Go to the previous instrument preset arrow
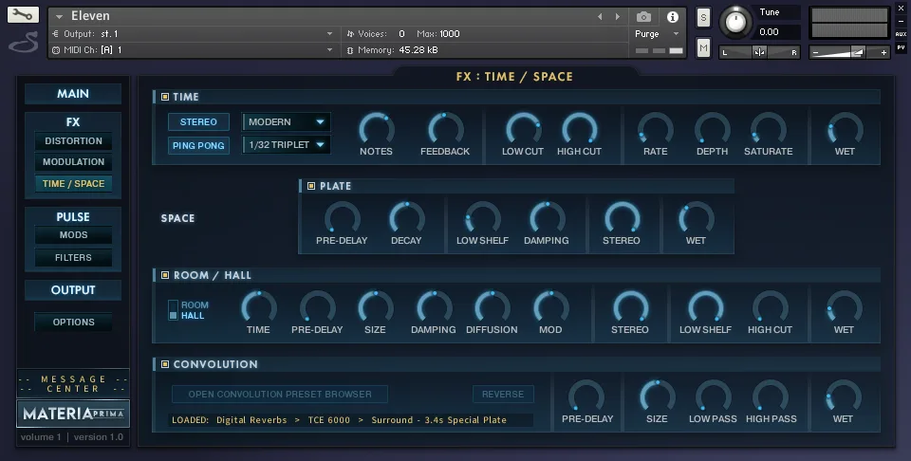This screenshot has height=461, width=911. [x=600, y=16]
